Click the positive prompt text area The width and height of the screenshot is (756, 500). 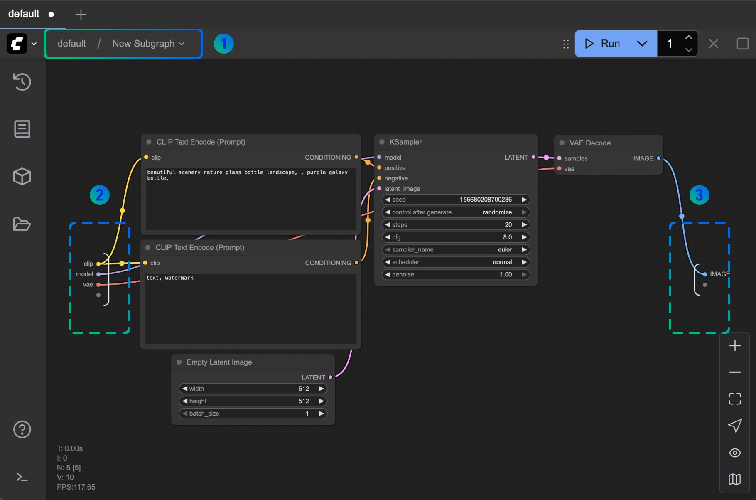(x=249, y=200)
